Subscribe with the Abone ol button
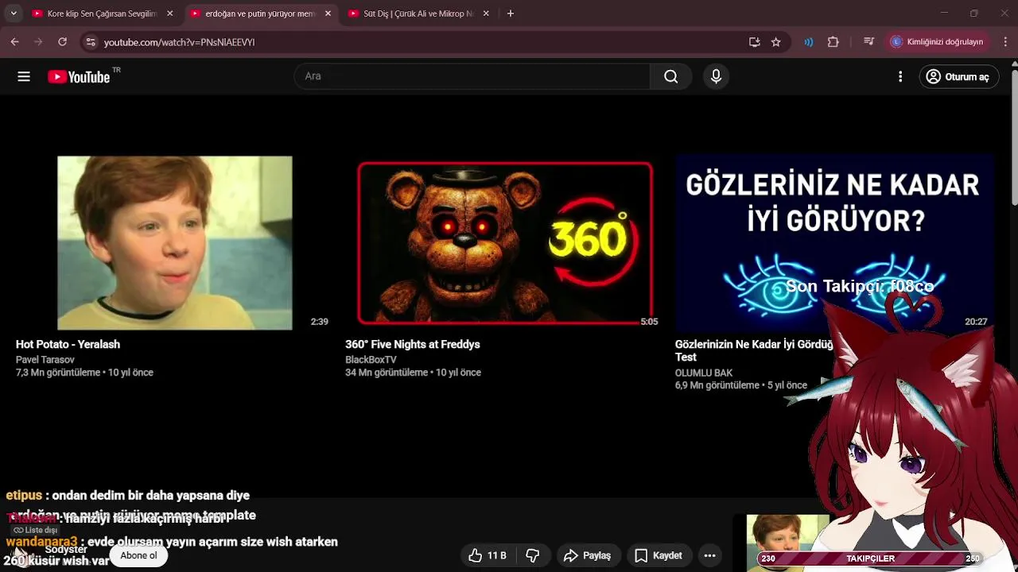Screen dimensions: 1018x572 [139, 555]
